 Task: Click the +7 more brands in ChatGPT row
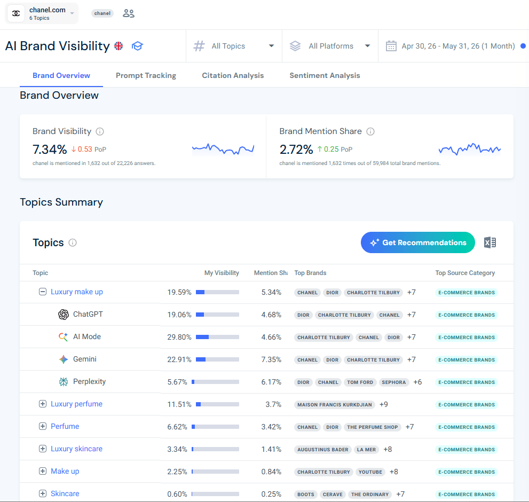[x=411, y=315]
